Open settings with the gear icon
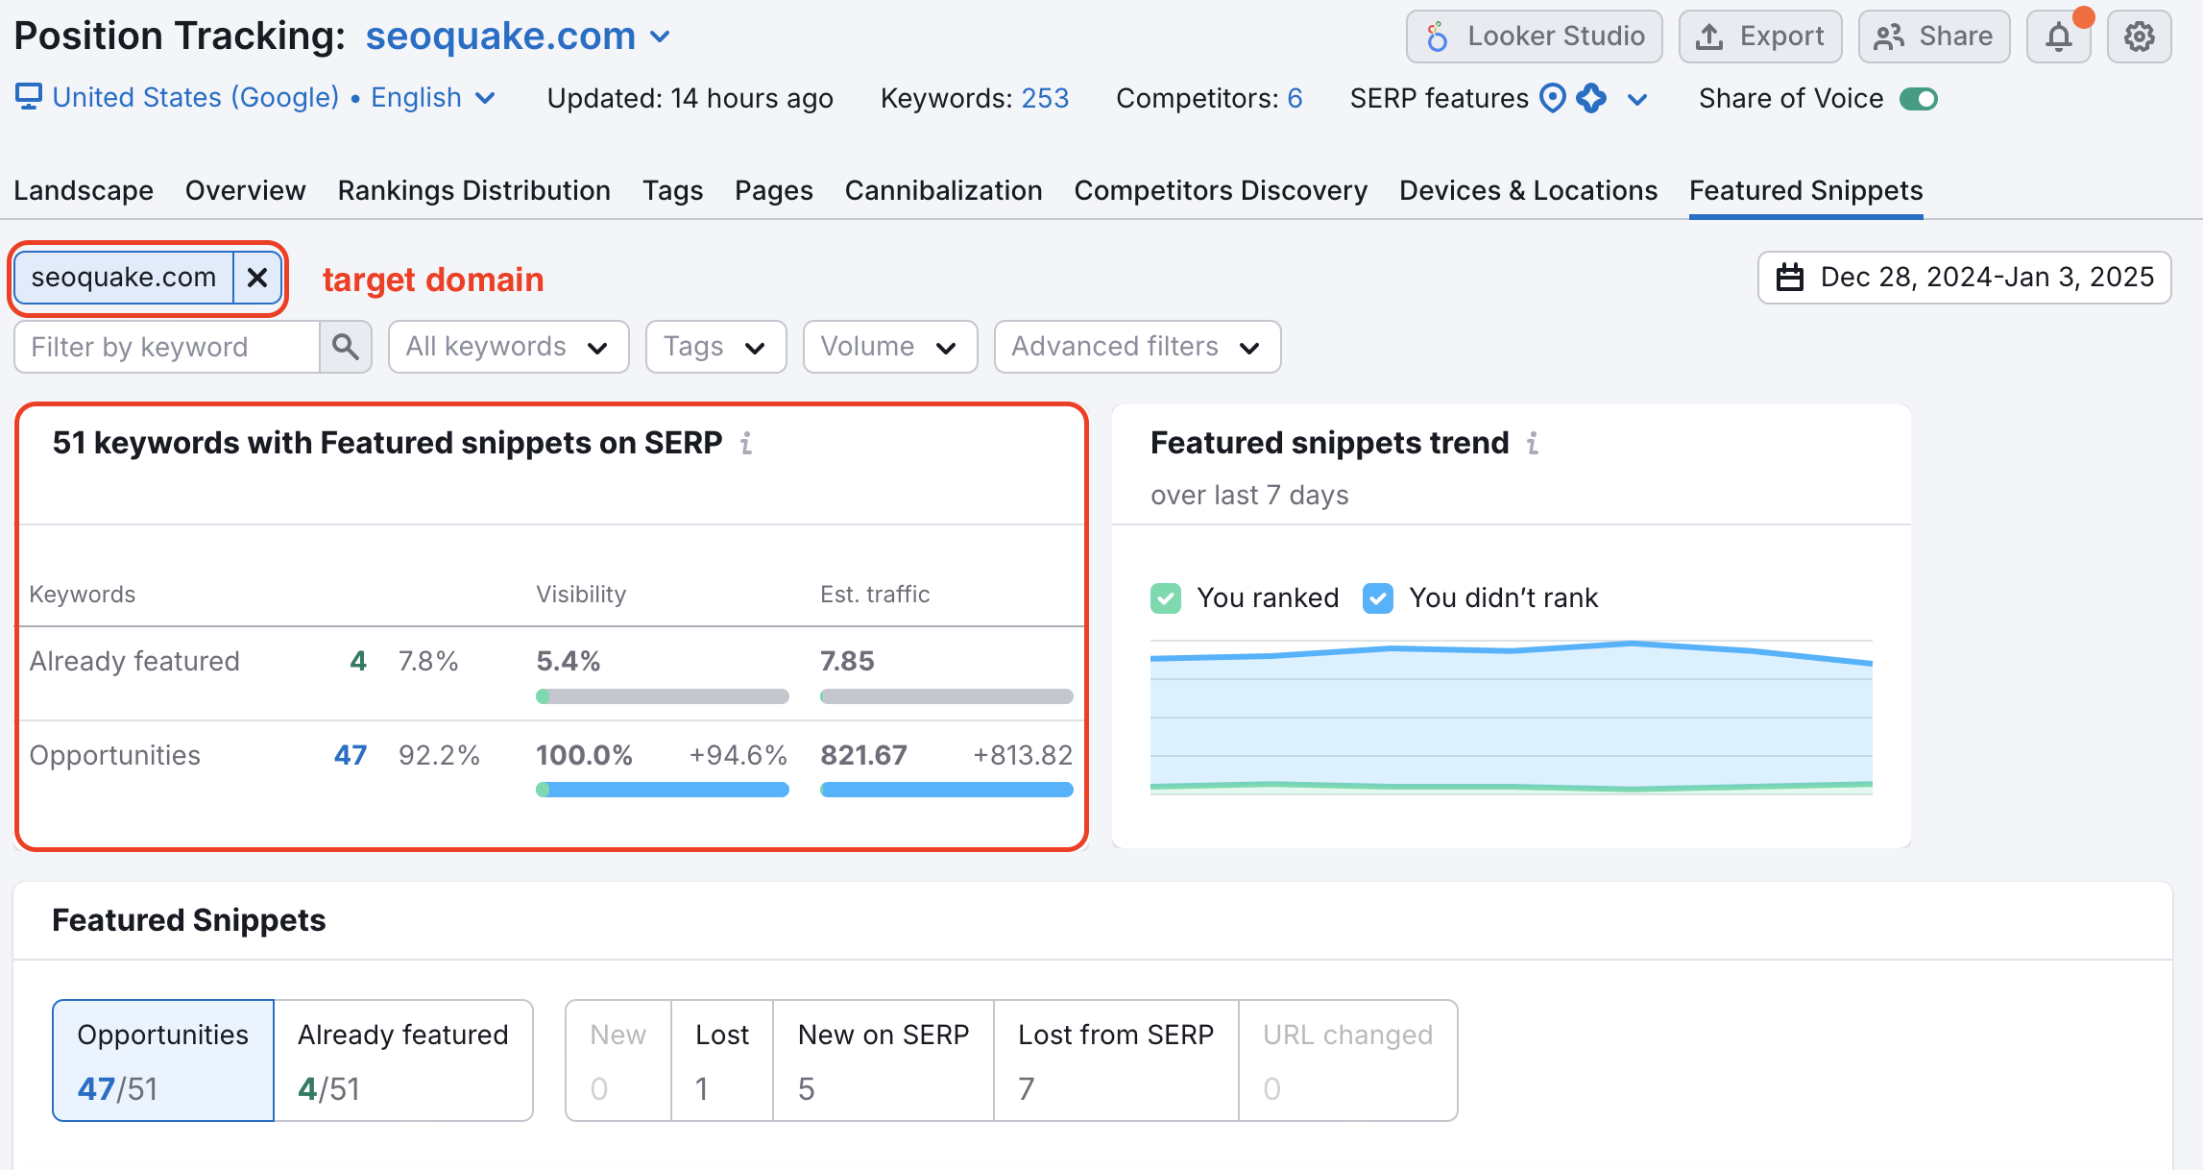The image size is (2203, 1170). [2139, 38]
